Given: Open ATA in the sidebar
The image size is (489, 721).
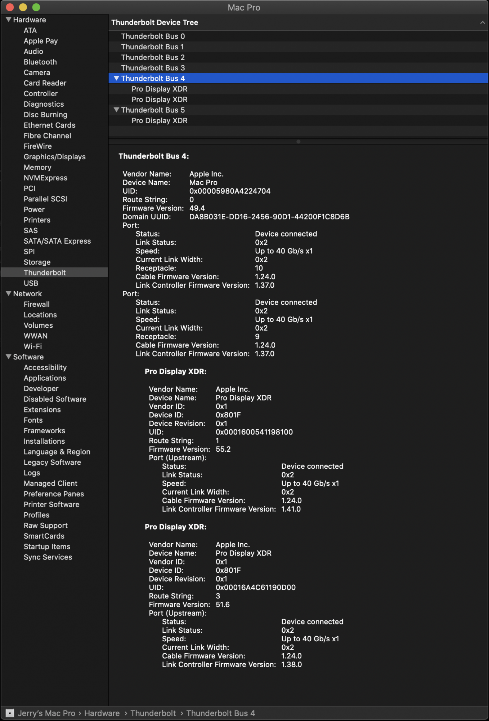Looking at the screenshot, I should coord(30,30).
